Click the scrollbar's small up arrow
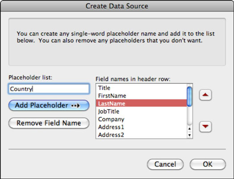Screen dimensions: 234x179 coord(189,129)
